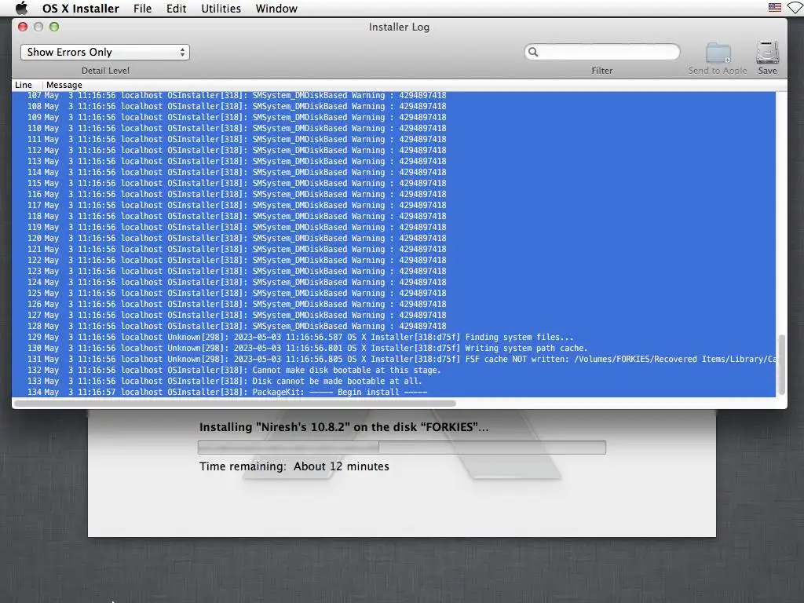Viewport: 804px width, 603px height.
Task: Click the Filter search field
Action: [602, 52]
